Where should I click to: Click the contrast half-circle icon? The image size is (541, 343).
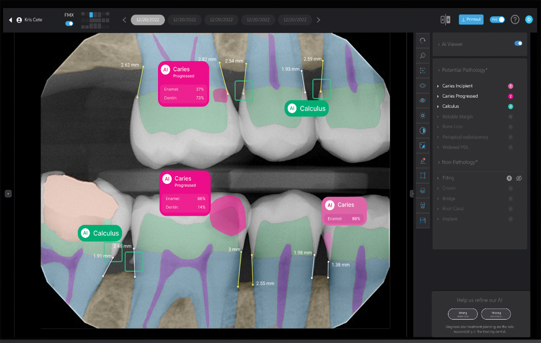423,131
